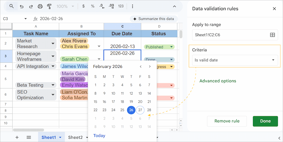The height and width of the screenshot is (142, 283).
Task: Click the cell containing 2026-02-13
Action: 122,44
